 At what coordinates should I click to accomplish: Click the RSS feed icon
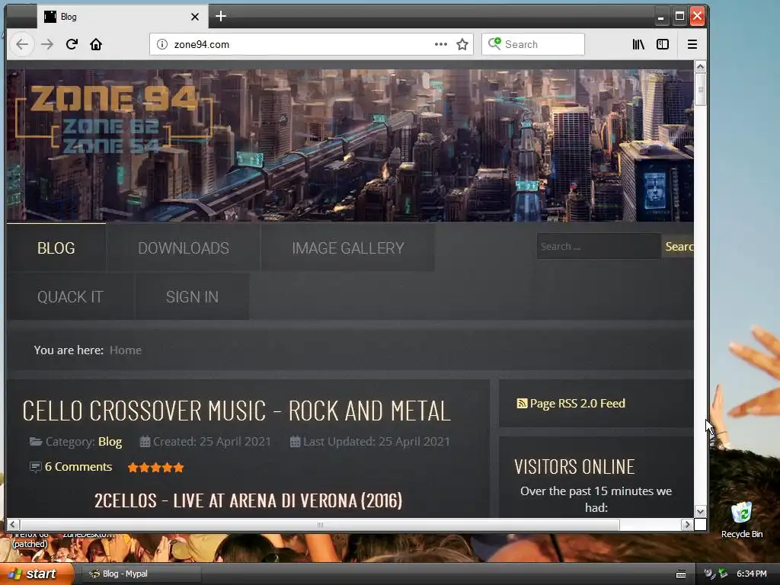click(x=522, y=404)
